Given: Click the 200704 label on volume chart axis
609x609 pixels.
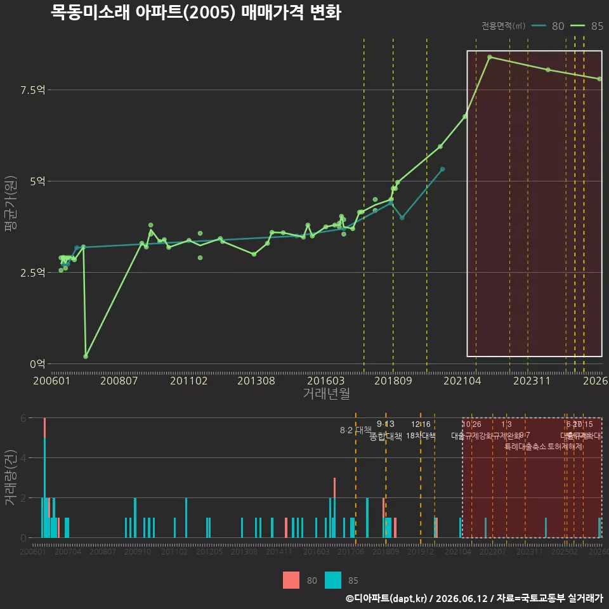Looking at the screenshot, I should (68, 551).
